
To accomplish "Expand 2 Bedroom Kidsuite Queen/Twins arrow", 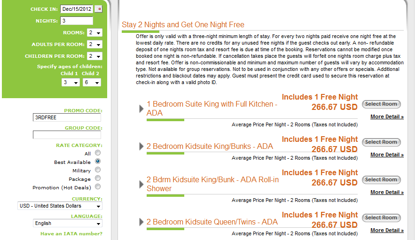I will 141,222.
